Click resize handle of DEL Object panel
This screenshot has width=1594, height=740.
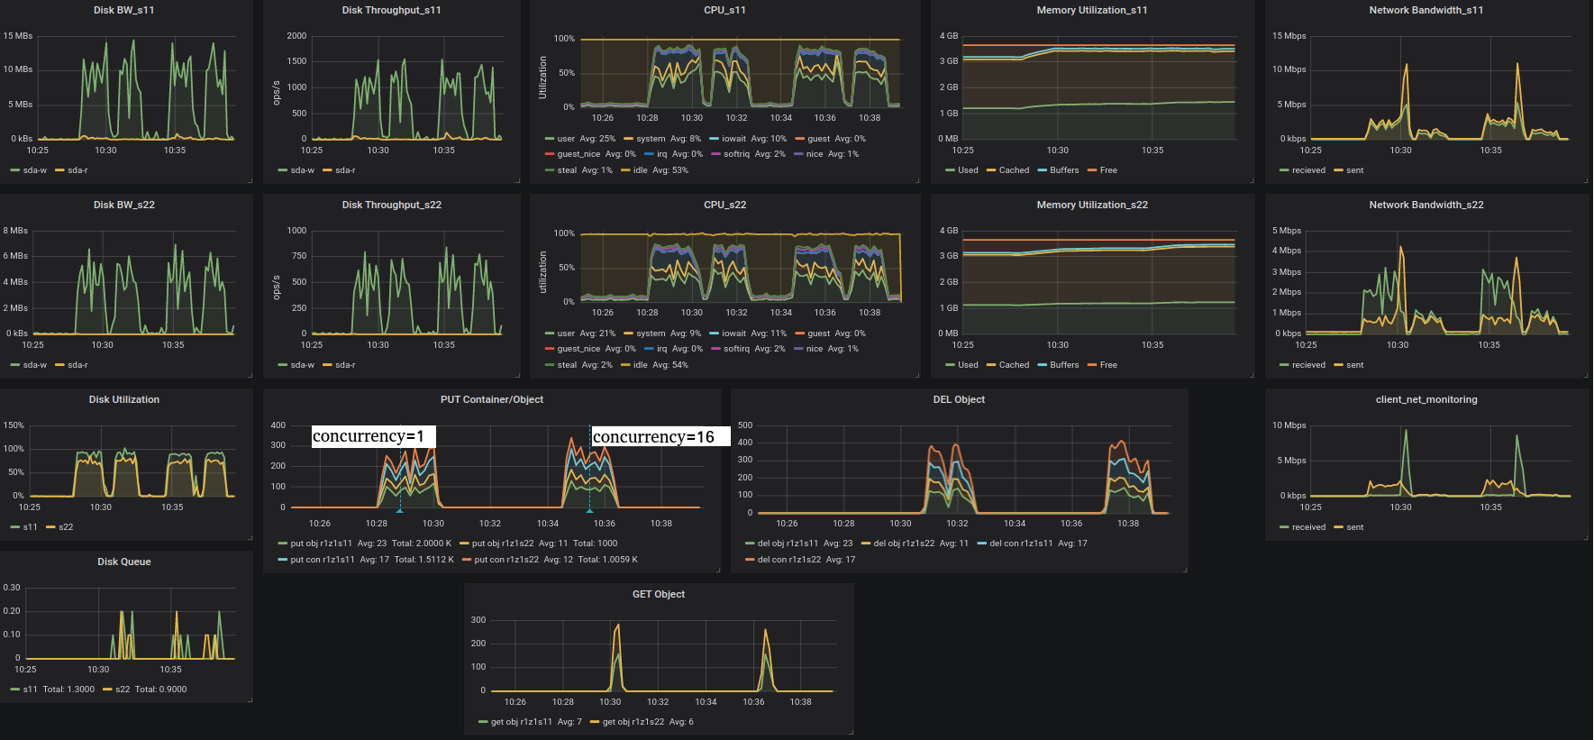coord(1185,570)
